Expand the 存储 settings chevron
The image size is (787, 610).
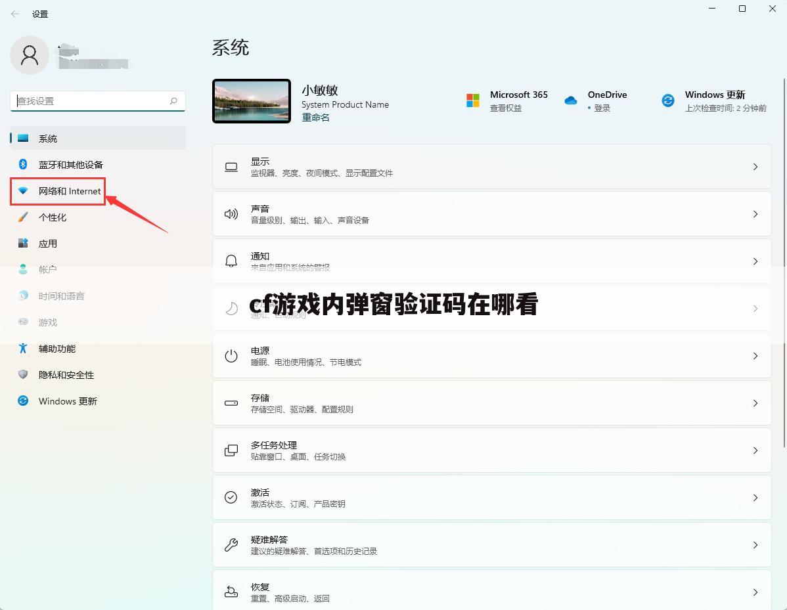(x=755, y=403)
